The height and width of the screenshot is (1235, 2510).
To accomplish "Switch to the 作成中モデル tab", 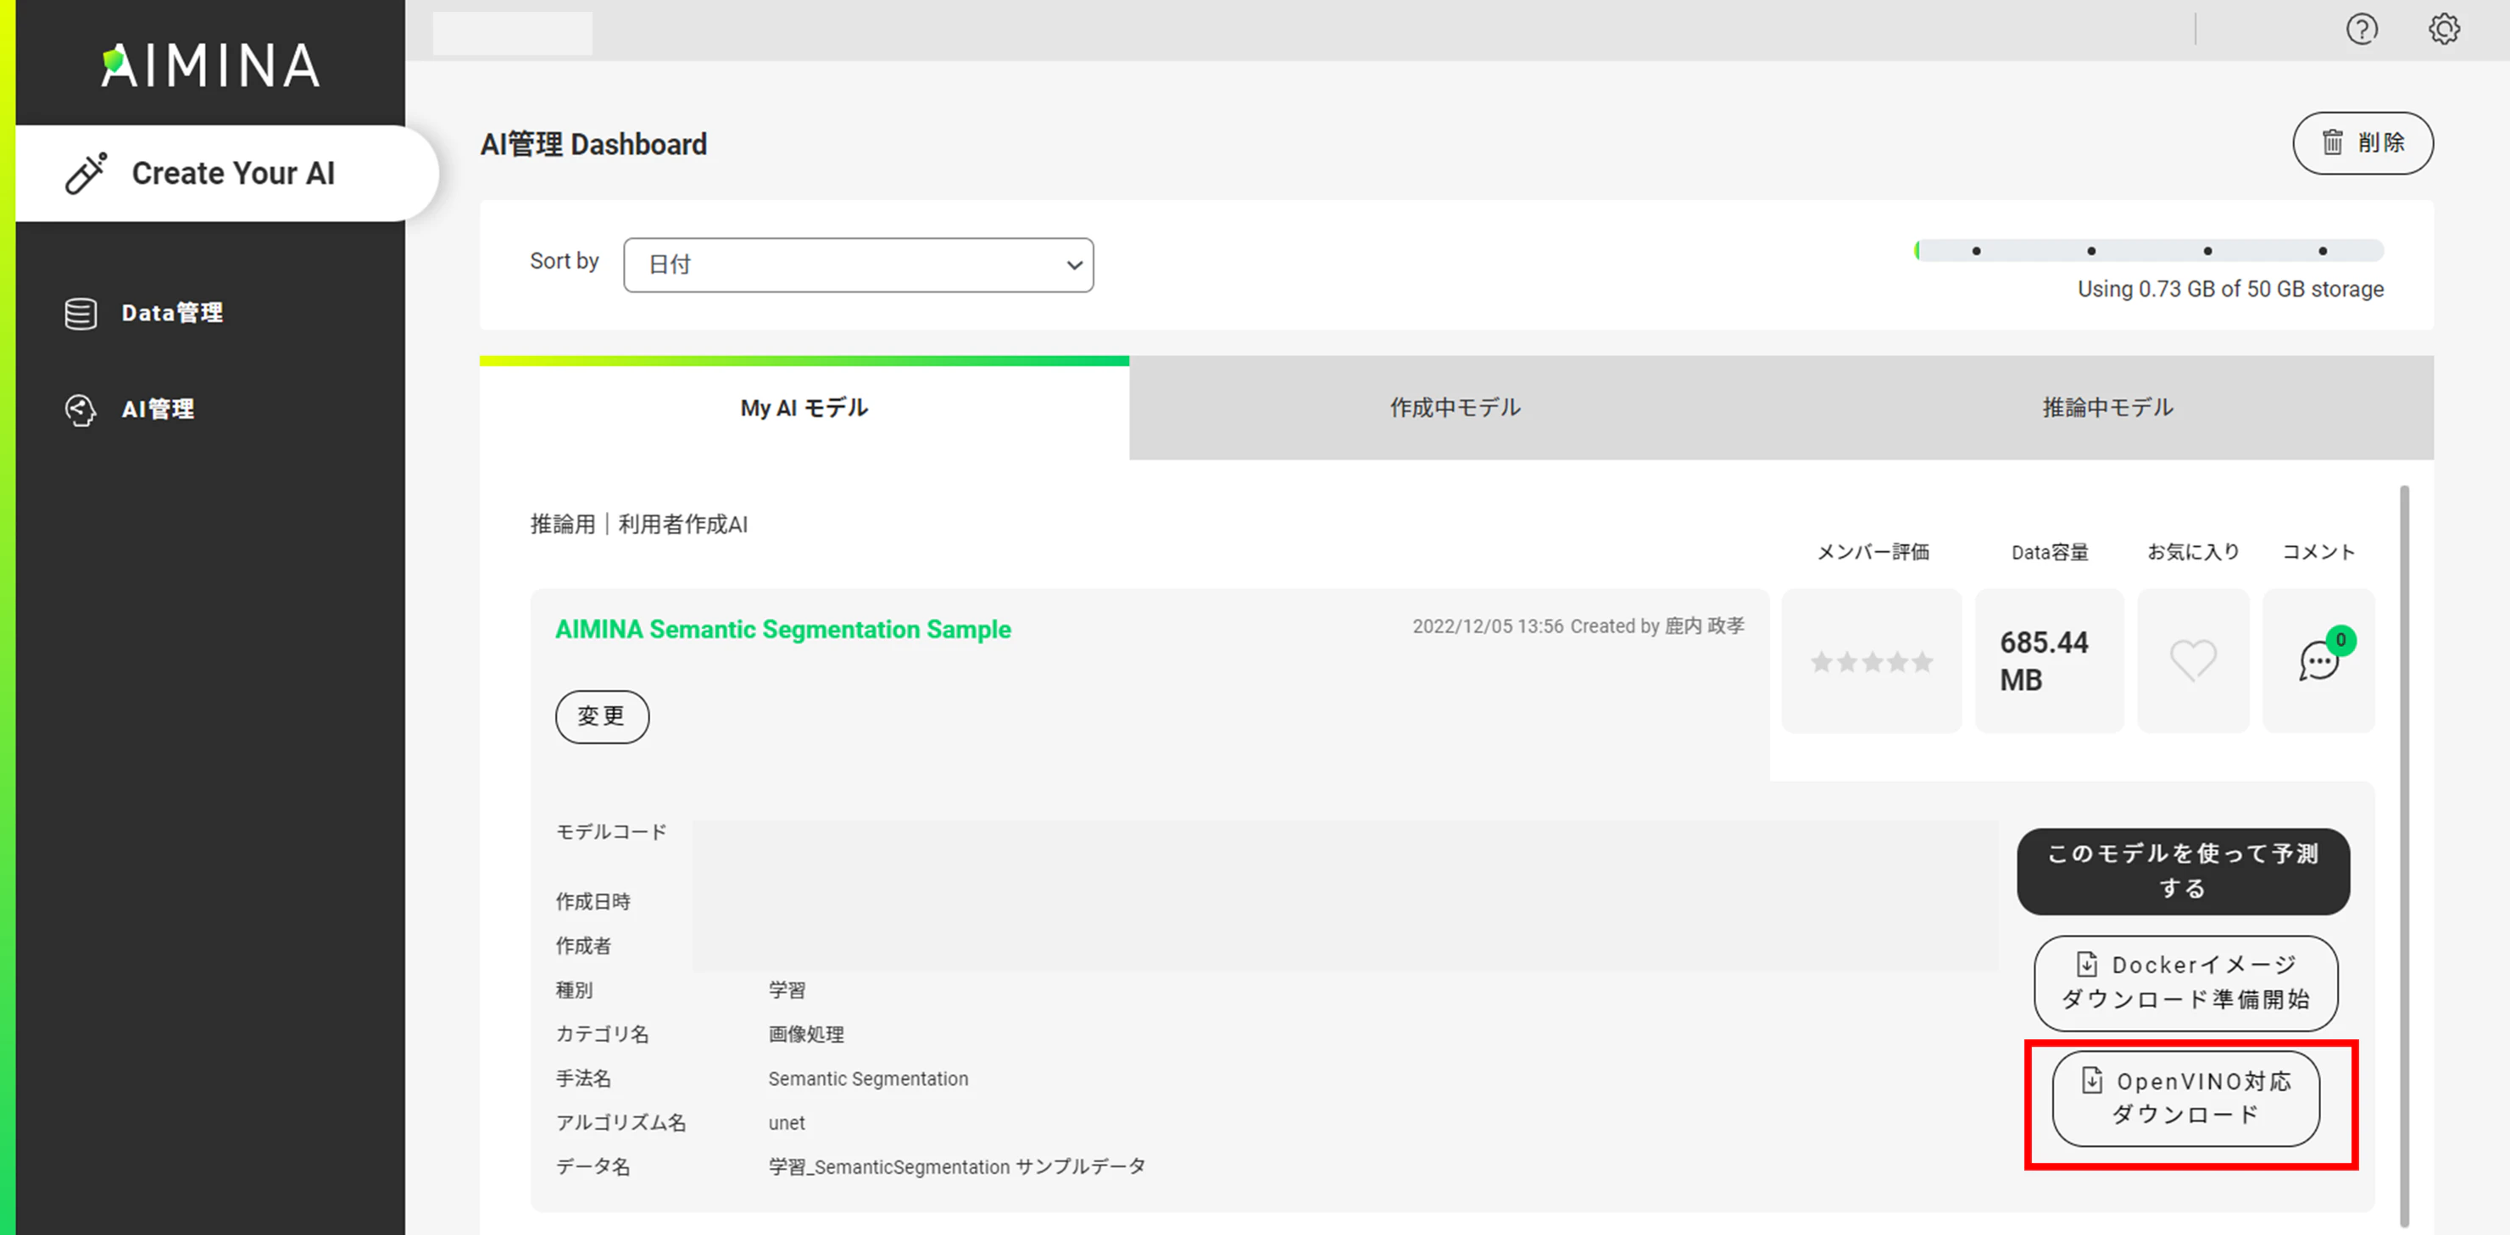I will tap(1455, 408).
